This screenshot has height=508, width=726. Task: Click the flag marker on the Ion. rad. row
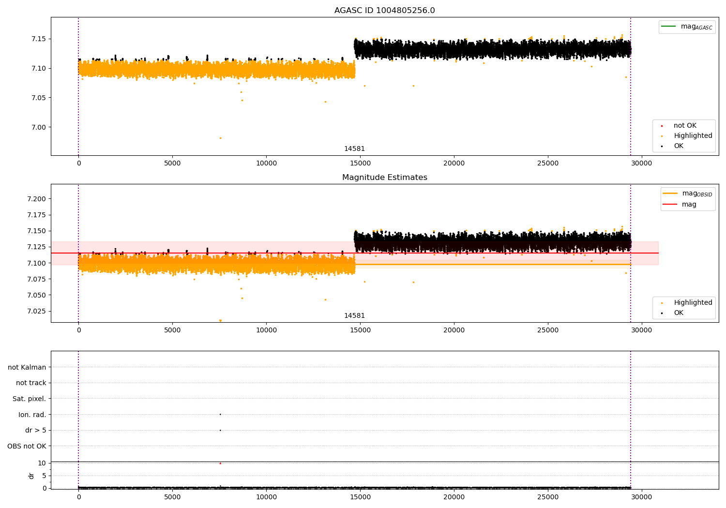pyautogui.click(x=220, y=414)
